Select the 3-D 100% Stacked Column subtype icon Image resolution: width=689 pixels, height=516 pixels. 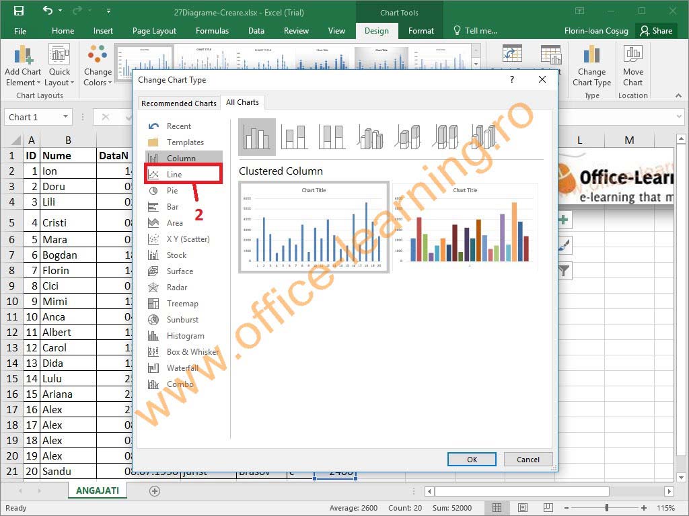click(446, 137)
